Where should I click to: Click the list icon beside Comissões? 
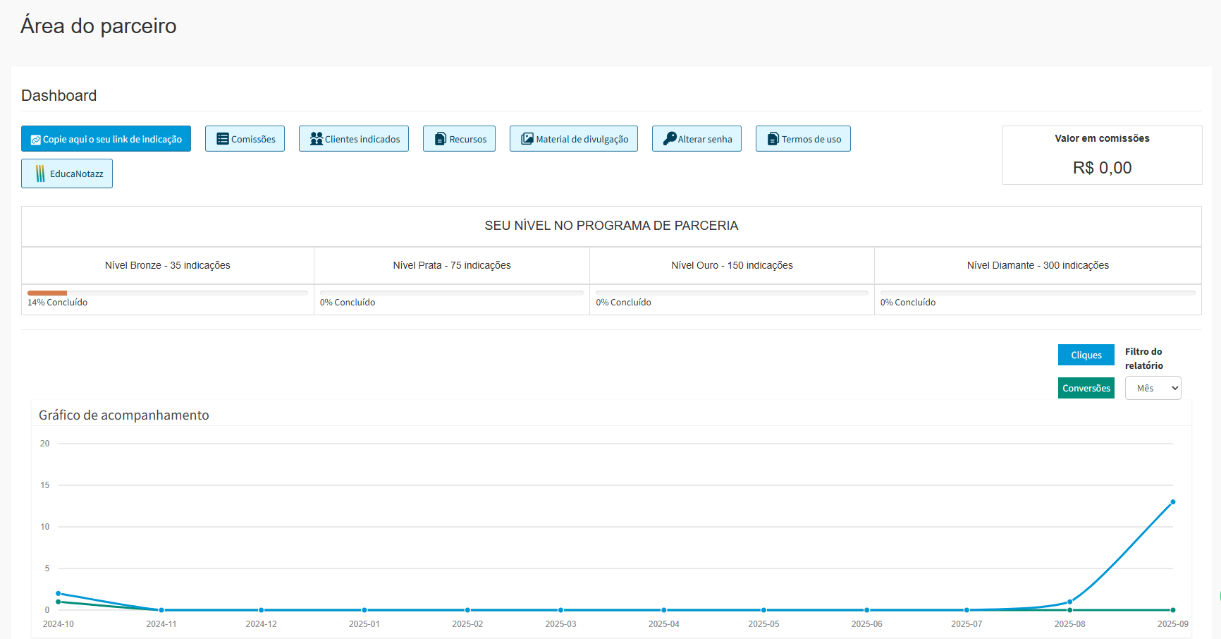pos(222,139)
